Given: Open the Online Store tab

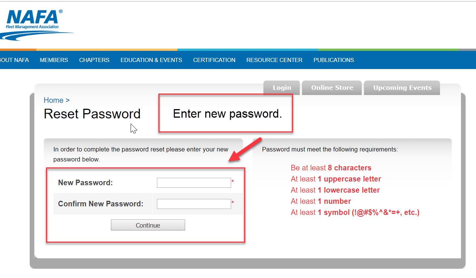Looking at the screenshot, I should coord(332,88).
